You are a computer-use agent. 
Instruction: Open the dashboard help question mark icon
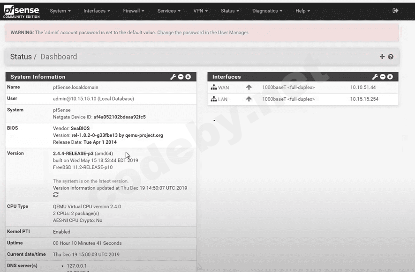(391, 57)
